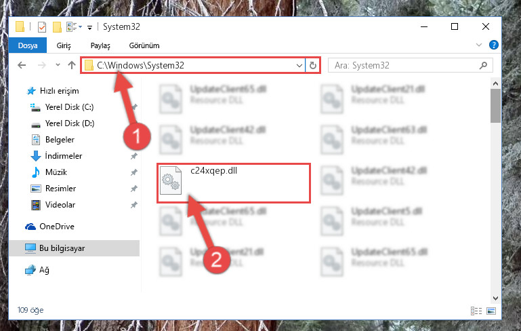
Task: Expand the address bar history dropdown
Action: (299, 66)
